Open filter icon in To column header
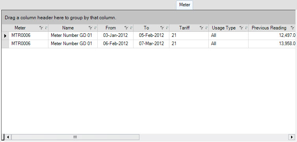Viewport: 297px width, 142px height. [162, 28]
